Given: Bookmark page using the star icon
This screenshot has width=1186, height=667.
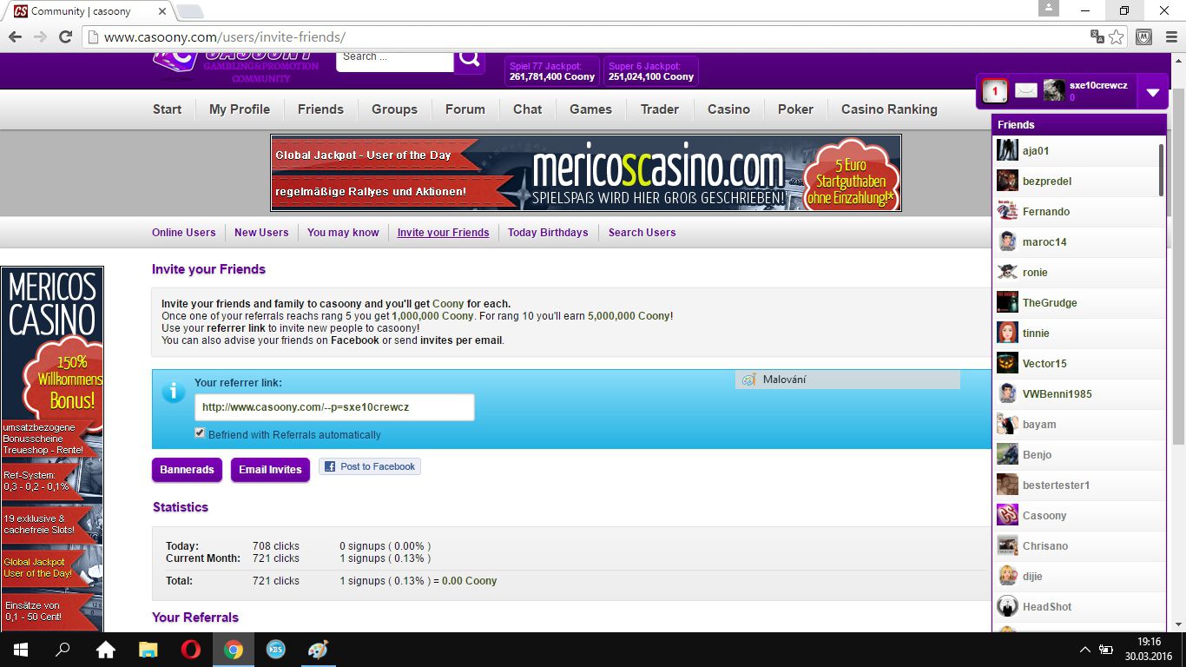Looking at the screenshot, I should [x=1117, y=36].
